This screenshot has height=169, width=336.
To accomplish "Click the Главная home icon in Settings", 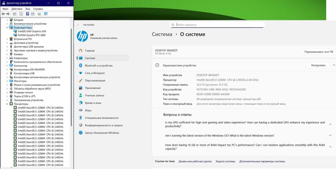I will [x=81, y=50].
